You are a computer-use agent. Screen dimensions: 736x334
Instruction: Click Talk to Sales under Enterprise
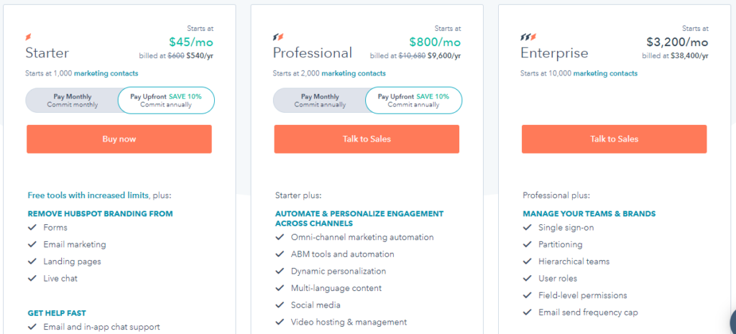[x=614, y=139]
